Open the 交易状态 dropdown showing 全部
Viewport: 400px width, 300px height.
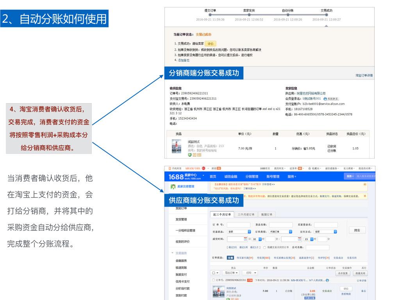[x=238, y=231]
